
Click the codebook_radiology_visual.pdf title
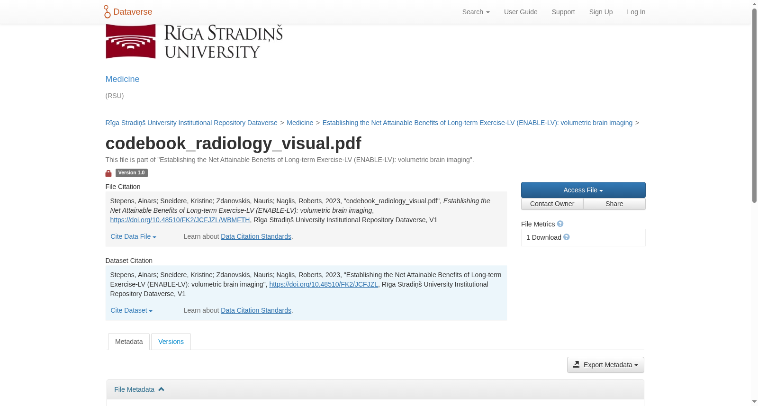[233, 143]
